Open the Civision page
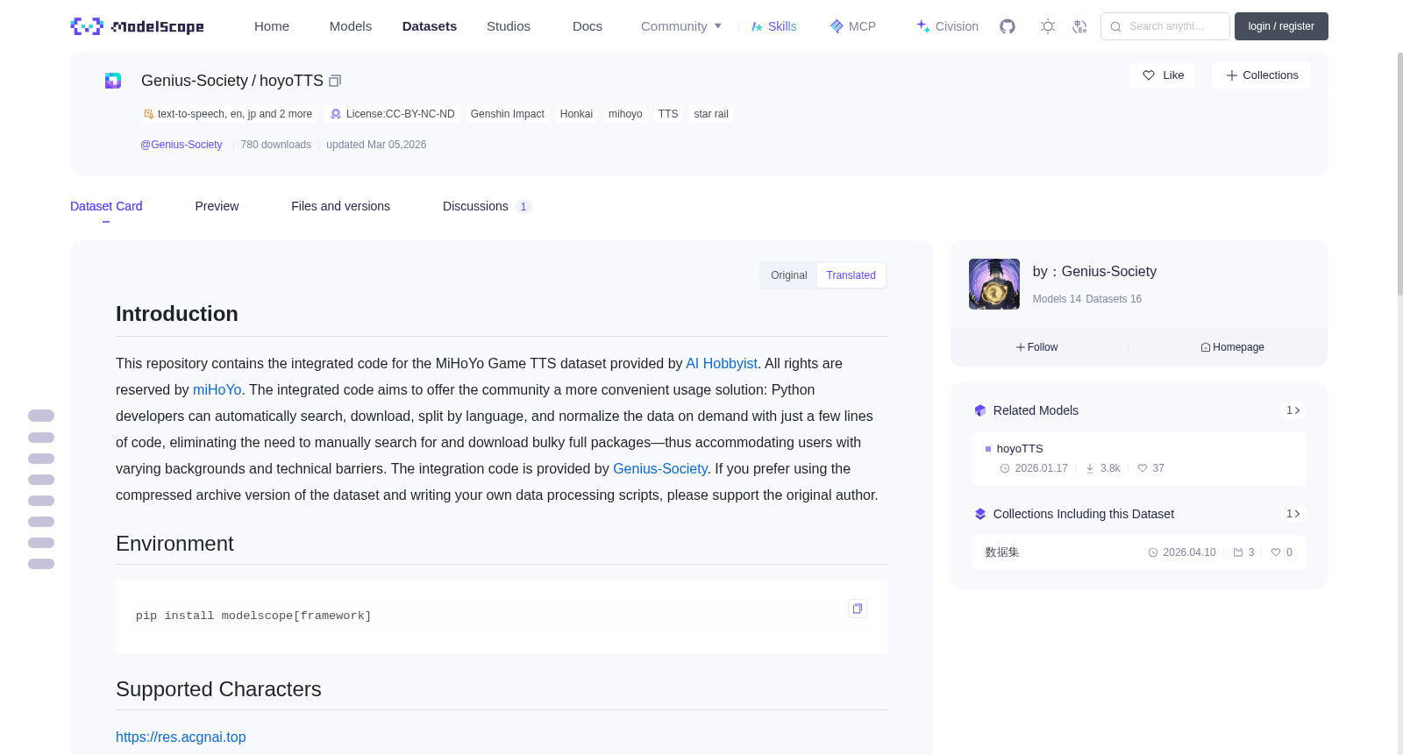The width and height of the screenshot is (1403, 755). tap(947, 26)
